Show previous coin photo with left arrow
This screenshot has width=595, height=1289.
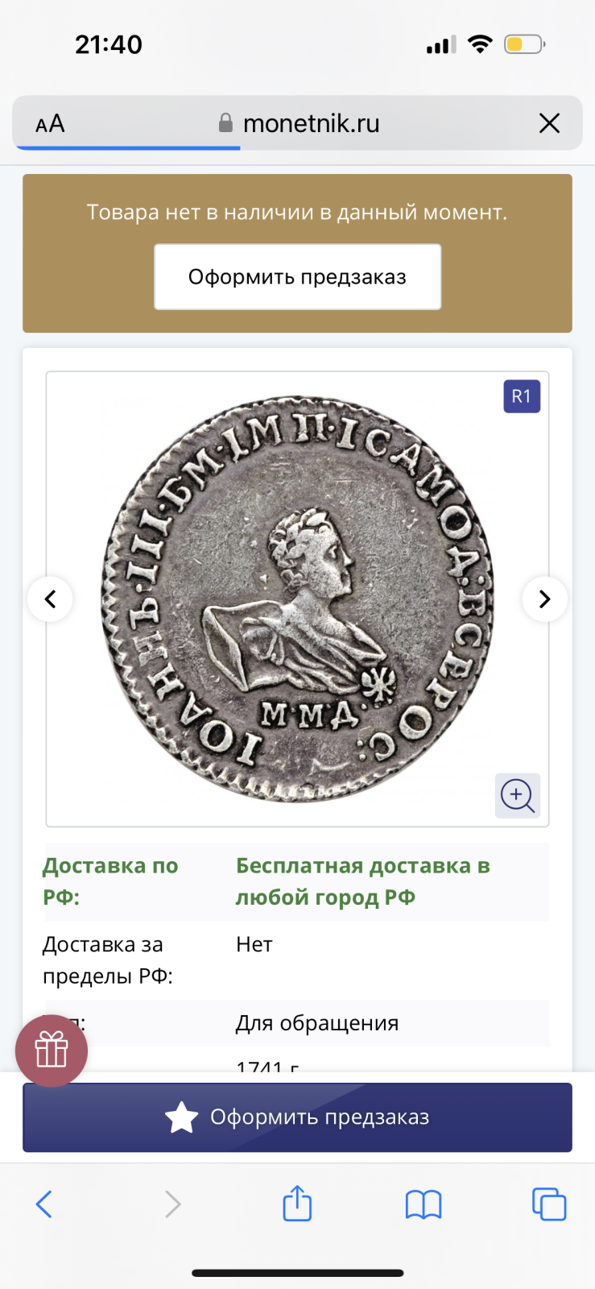pos(50,599)
